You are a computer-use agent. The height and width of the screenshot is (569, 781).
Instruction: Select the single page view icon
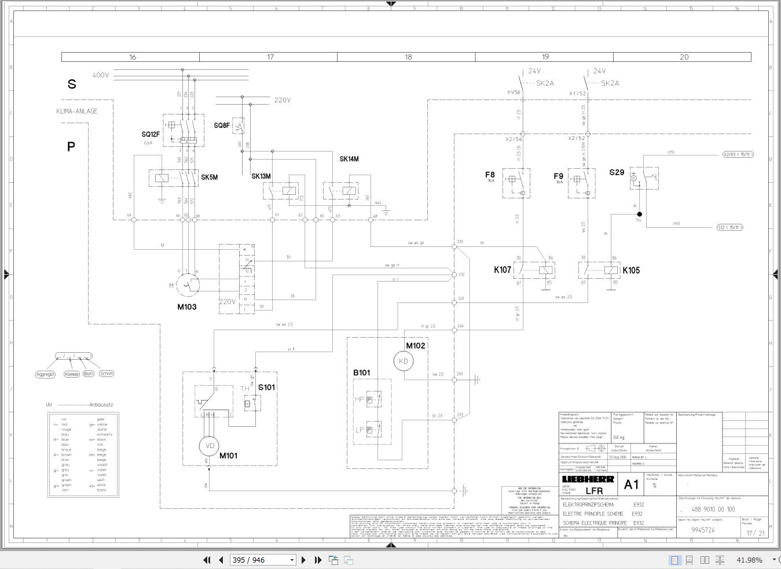pos(674,560)
